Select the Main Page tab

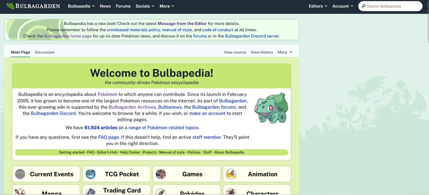[21, 52]
